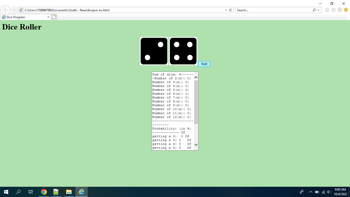Click 'Number of 12(s): 0;' text
The width and height of the screenshot is (350, 197).
coord(172,117)
